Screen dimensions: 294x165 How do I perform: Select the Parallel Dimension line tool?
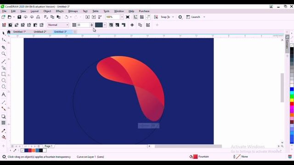[x=4, y=102]
